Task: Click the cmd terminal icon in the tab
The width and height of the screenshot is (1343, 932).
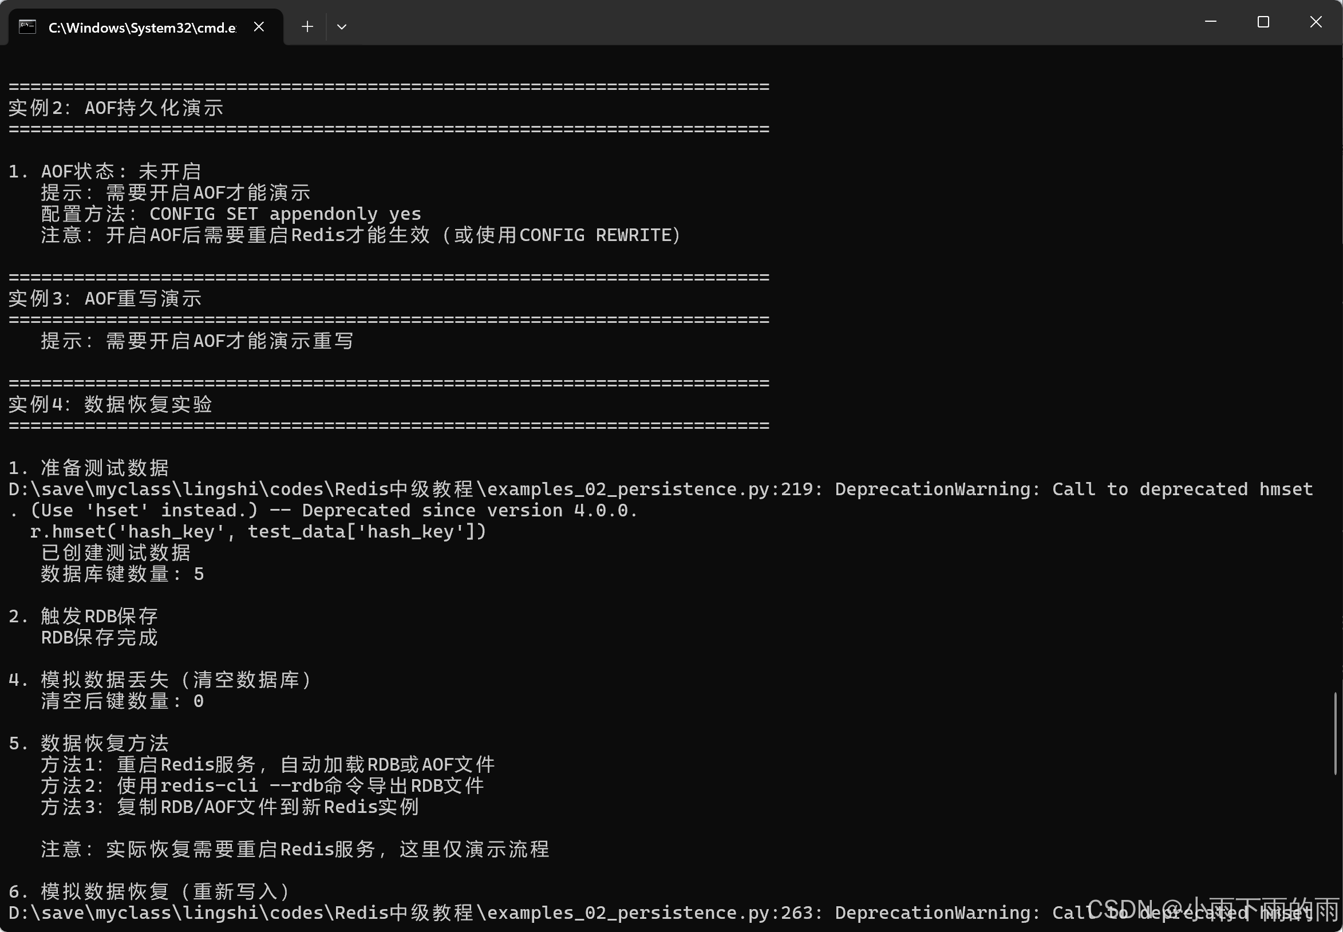Action: coord(27,27)
